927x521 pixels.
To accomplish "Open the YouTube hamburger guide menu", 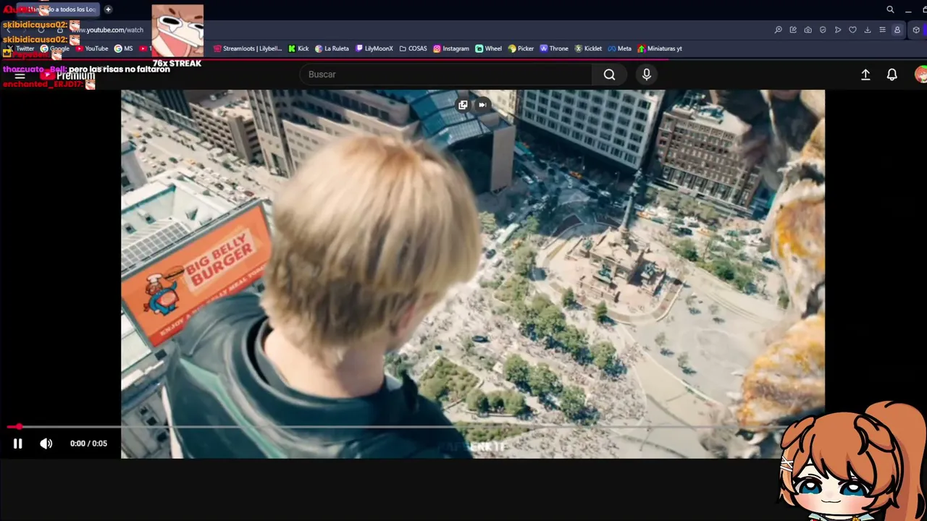I will click(20, 75).
